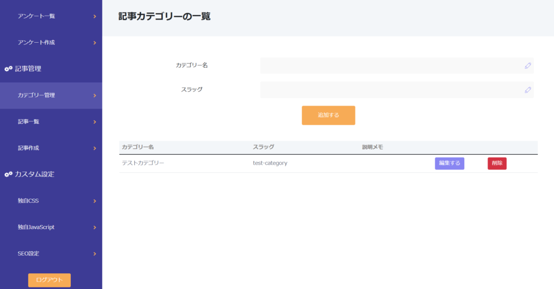554x289 pixels.
Task: Expand the SEO設定 chevron
Action: (95, 254)
